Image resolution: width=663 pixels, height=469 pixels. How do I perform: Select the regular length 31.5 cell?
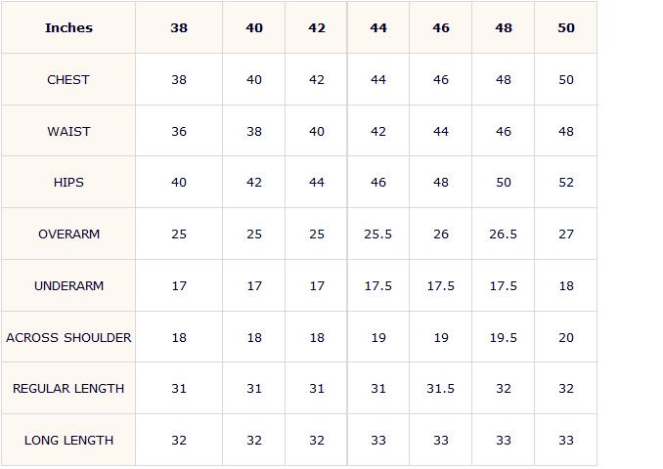(x=441, y=388)
